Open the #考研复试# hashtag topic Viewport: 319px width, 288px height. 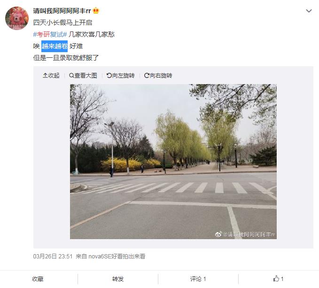coord(50,34)
